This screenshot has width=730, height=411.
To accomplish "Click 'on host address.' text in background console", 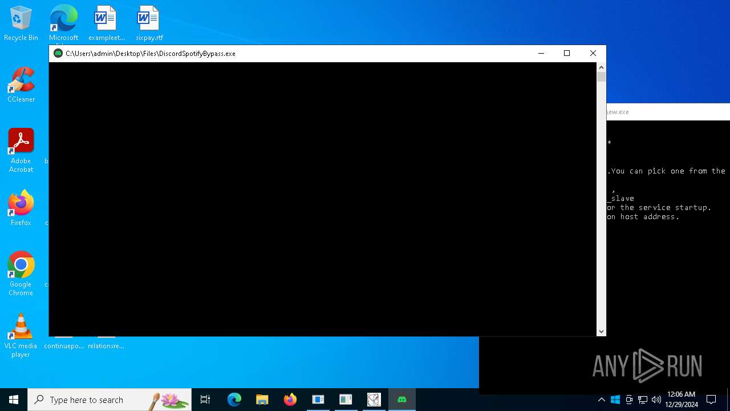I will click(x=643, y=217).
